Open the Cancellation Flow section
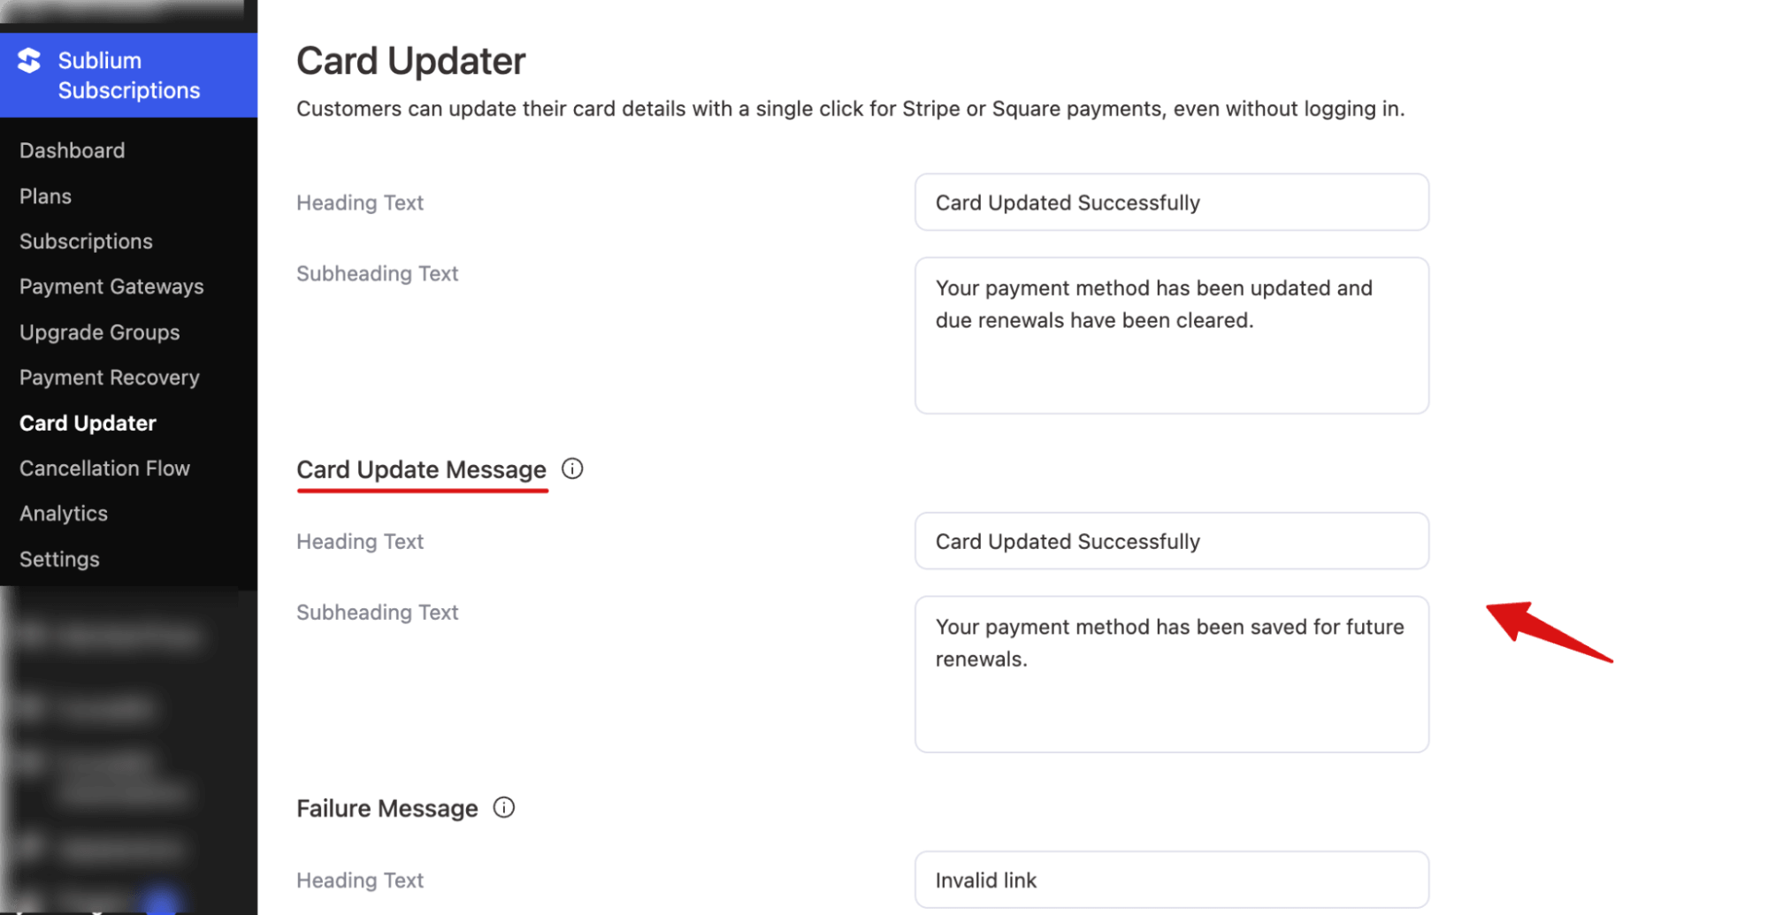 pyautogui.click(x=104, y=468)
